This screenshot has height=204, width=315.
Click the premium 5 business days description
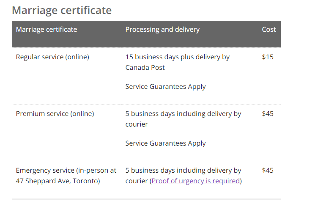pos(183,119)
